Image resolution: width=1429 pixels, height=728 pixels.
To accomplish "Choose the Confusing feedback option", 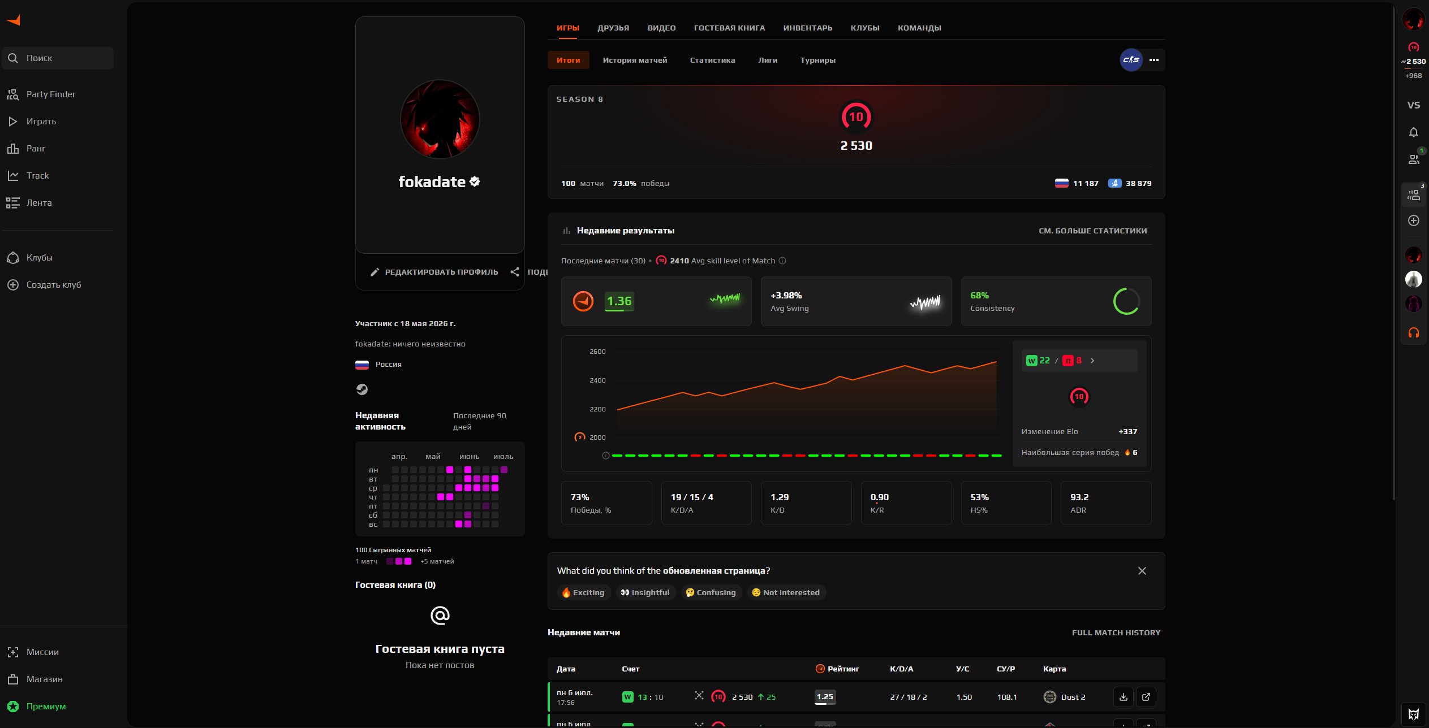I will 711,592.
